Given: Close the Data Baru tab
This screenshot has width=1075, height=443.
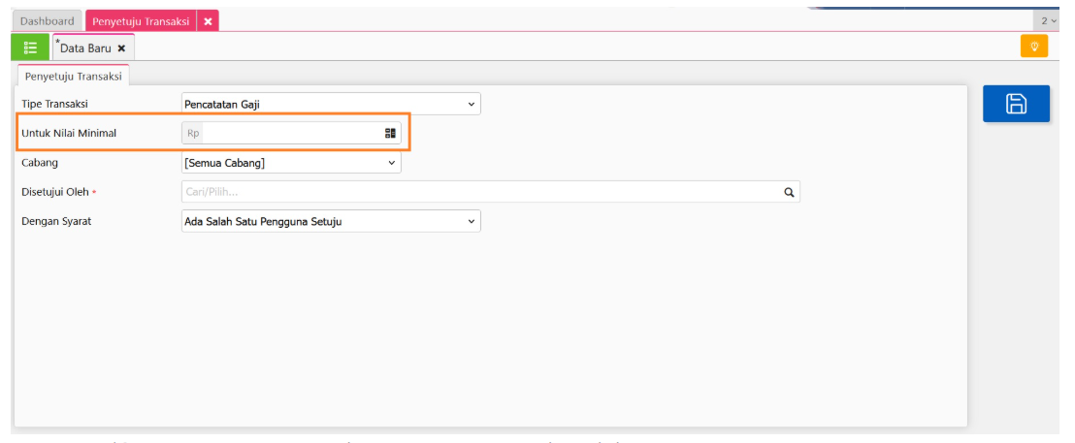Looking at the screenshot, I should tap(121, 47).
